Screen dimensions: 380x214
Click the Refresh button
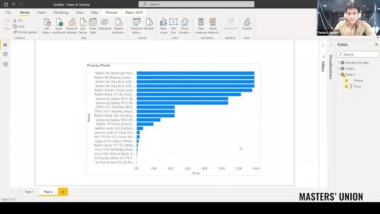(149, 24)
